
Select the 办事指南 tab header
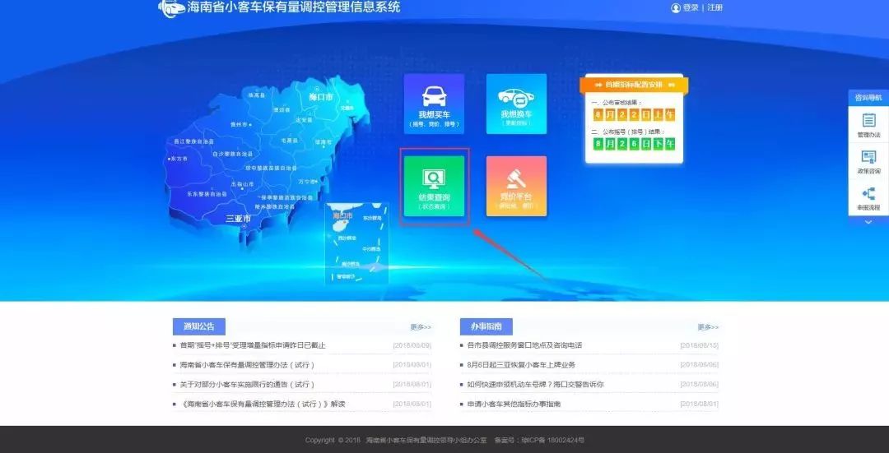point(486,326)
